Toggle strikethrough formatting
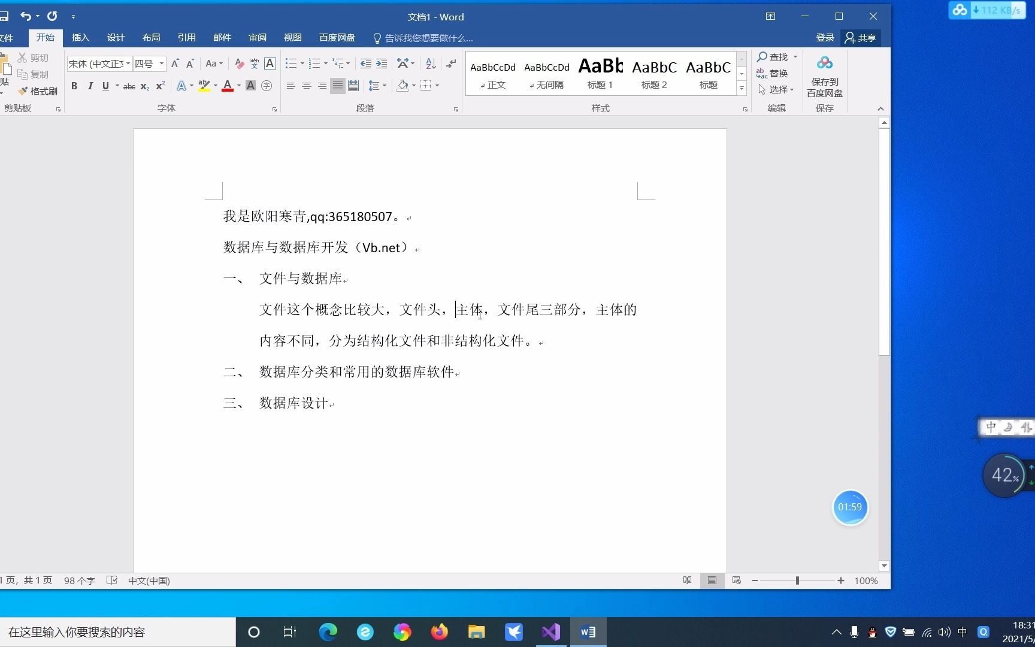 click(x=128, y=86)
